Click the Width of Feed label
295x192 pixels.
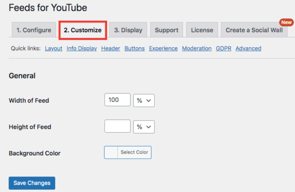pyautogui.click(x=29, y=100)
